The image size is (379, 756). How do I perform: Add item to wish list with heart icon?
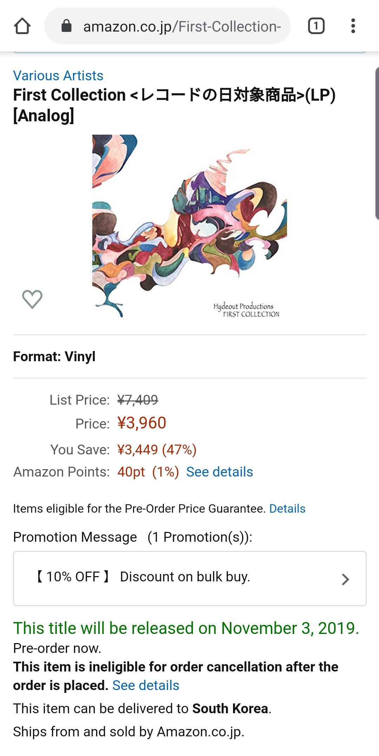pos(32,299)
